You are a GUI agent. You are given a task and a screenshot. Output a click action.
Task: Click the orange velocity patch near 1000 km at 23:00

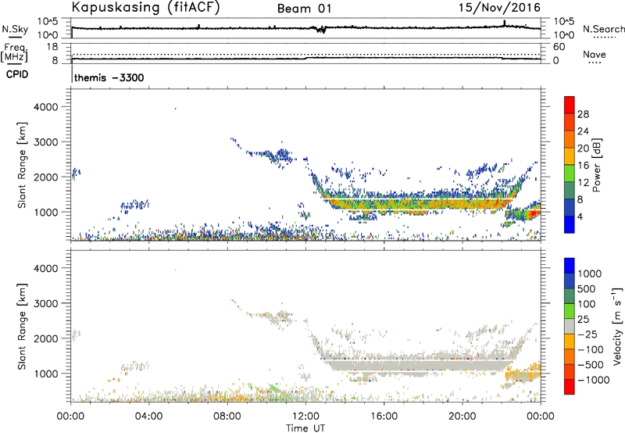tap(523, 373)
